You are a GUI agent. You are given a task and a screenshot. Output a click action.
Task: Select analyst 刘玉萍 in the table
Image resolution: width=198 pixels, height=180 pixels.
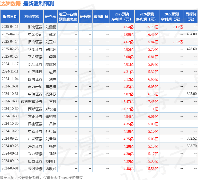(51, 42)
